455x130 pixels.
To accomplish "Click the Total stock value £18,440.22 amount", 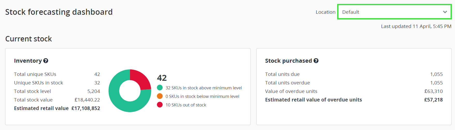I will coord(87,100).
